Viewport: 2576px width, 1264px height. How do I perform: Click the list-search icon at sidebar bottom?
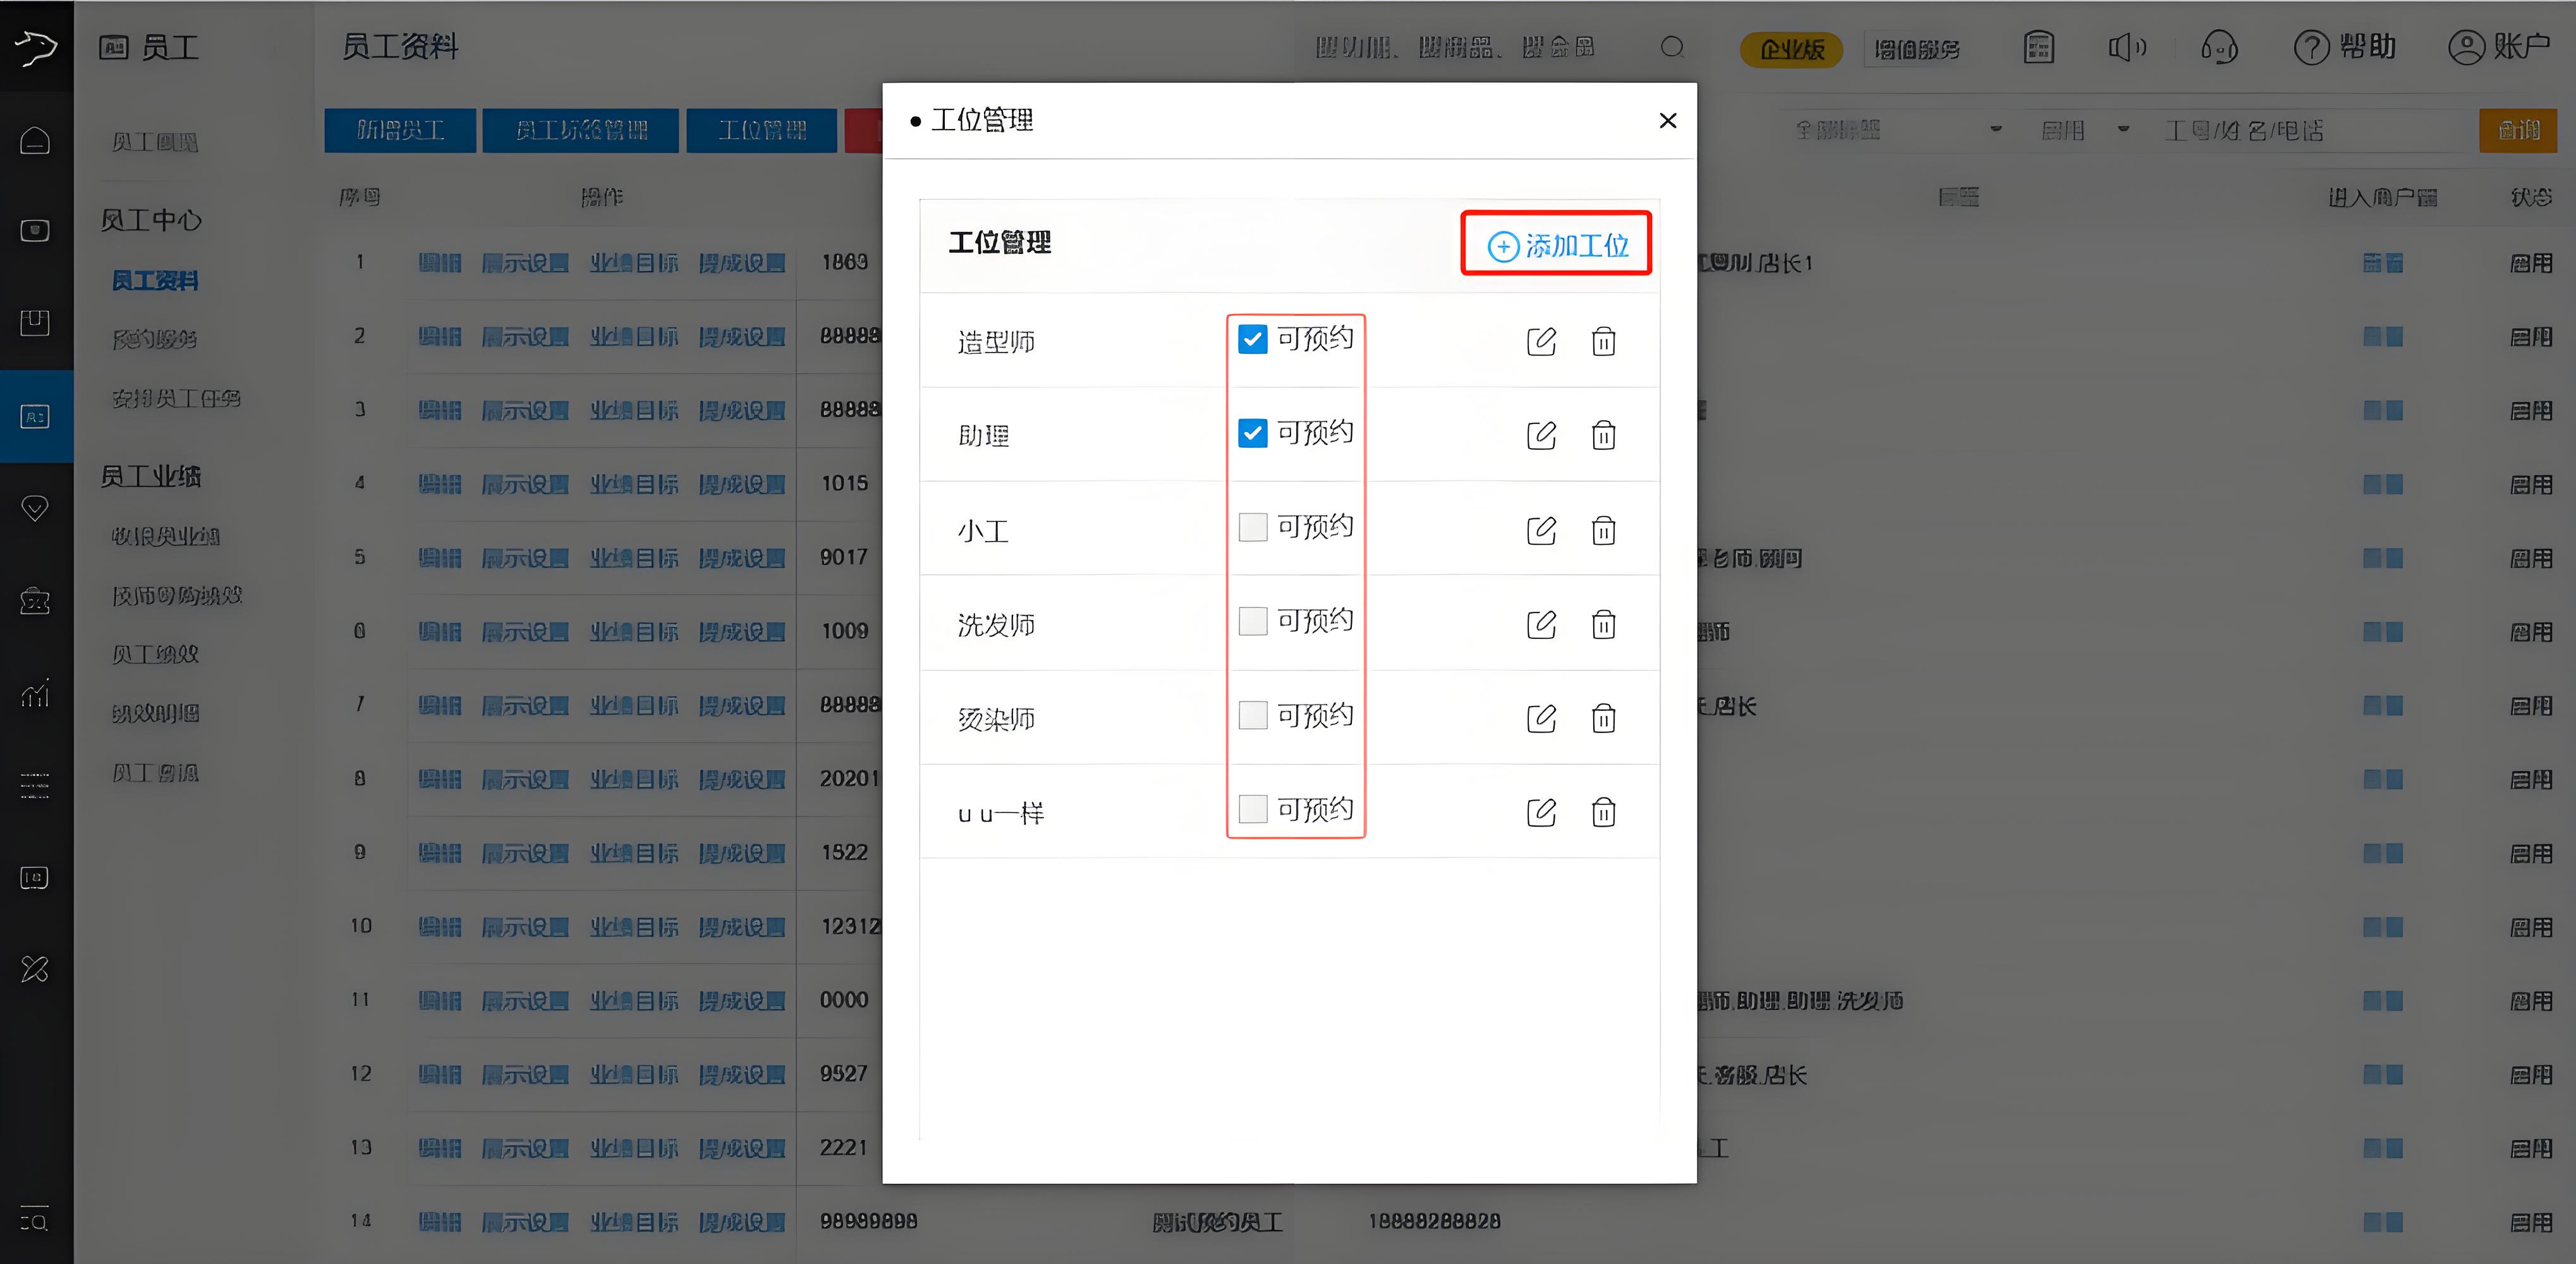click(35, 1220)
